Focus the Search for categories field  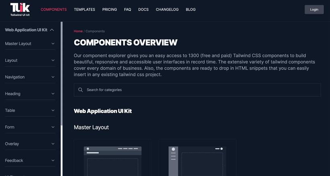point(197,90)
